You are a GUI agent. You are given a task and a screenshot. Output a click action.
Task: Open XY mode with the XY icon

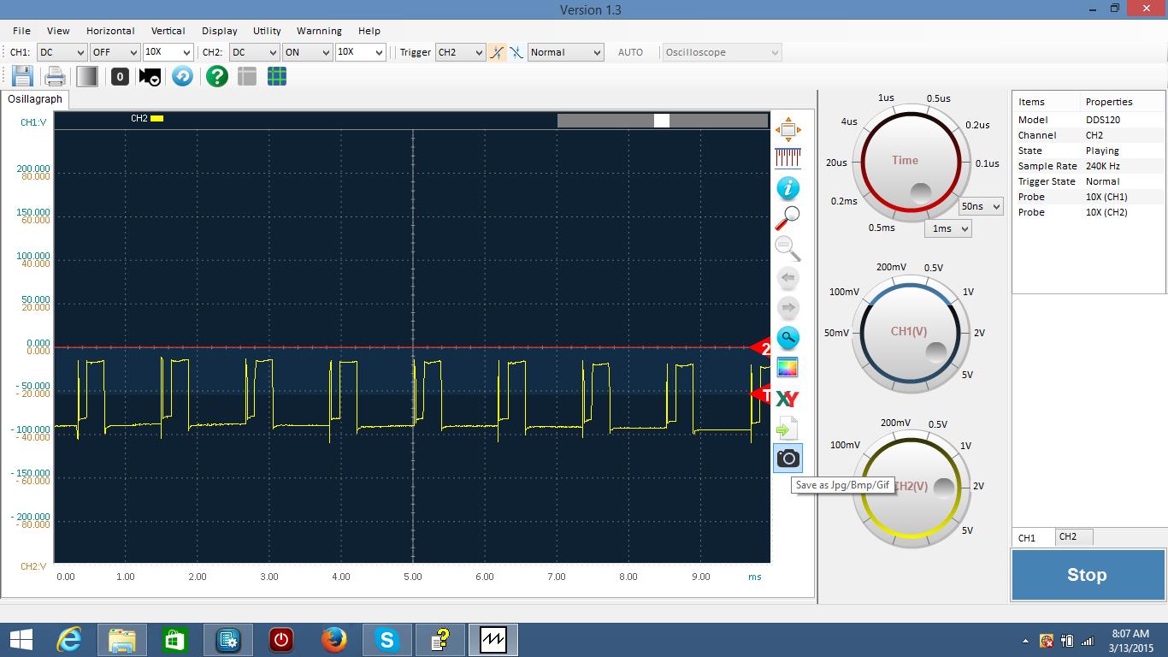click(x=787, y=399)
